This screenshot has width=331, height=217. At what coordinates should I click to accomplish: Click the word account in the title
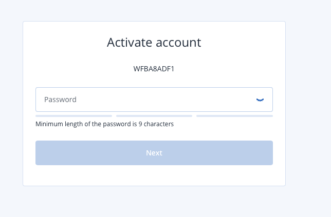[x=178, y=43]
